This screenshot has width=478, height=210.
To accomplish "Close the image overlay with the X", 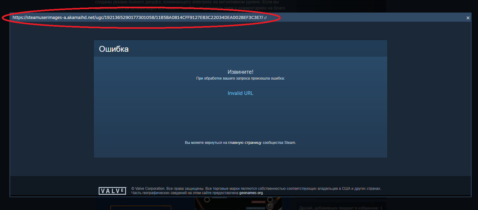I will click(468, 18).
